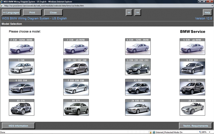Open Help
Viewport: 214px width, 134px height.
pyautogui.click(x=208, y=13)
